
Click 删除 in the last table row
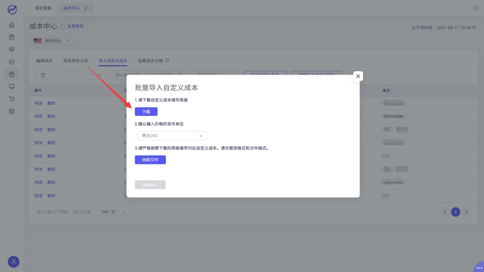51,195
